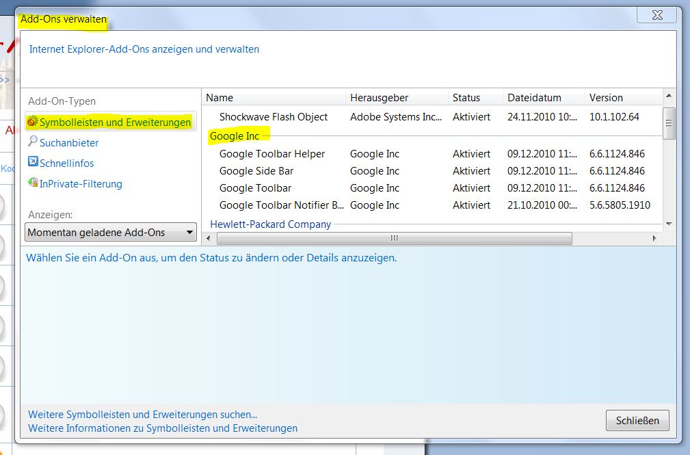690x455 pixels.
Task: Click version 5.6.5805.1910 cell
Action: [620, 205]
